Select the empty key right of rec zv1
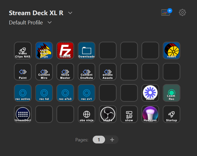 tap(108, 93)
